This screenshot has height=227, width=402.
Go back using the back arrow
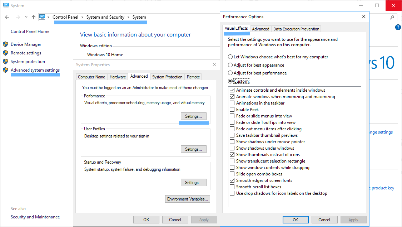coord(7,17)
